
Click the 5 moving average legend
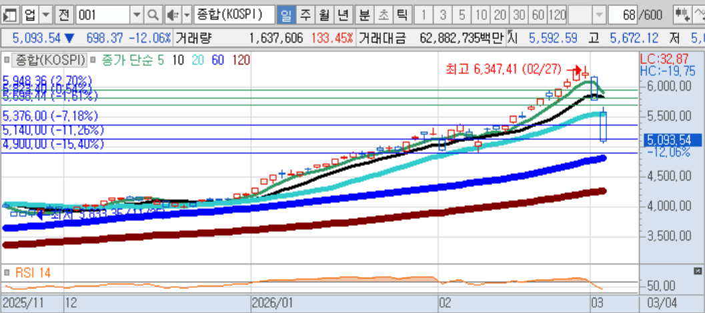coord(161,60)
